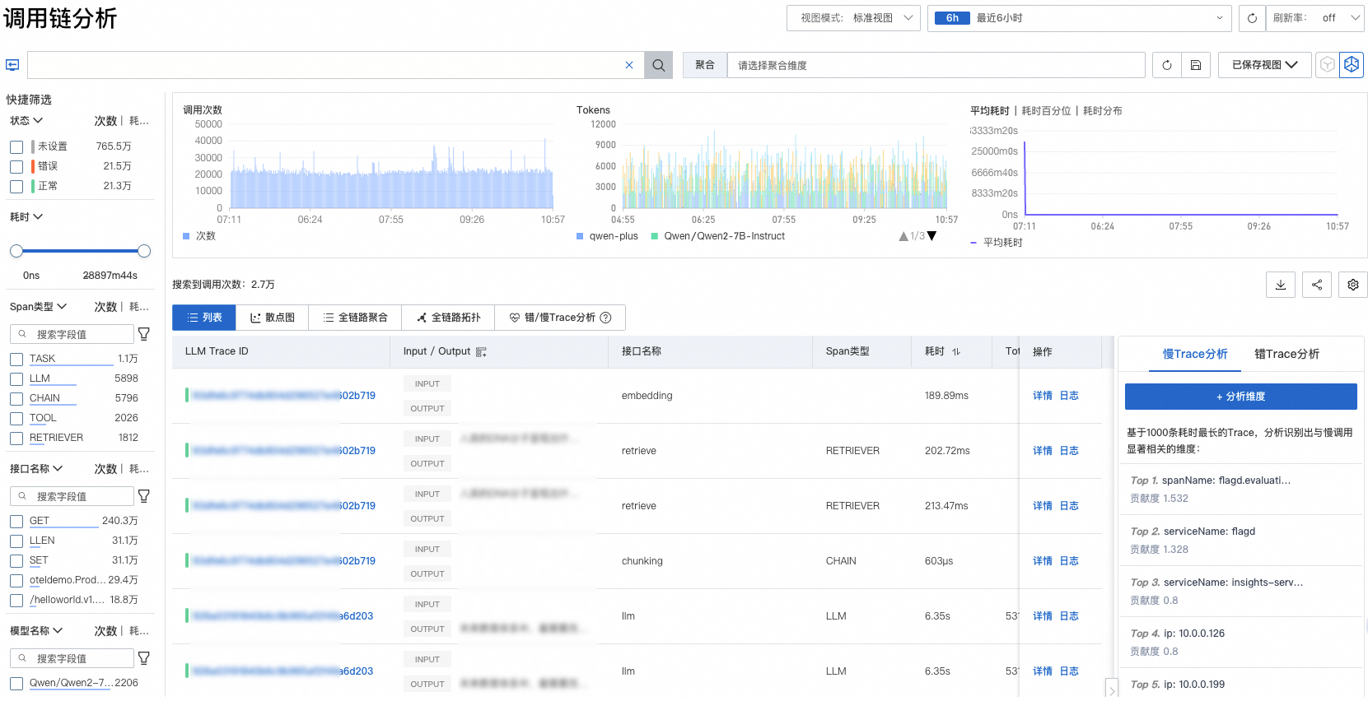Toggle Qwen/Qwen2-7B-Instruct legend entry
The width and height of the screenshot is (1368, 701).
[718, 236]
